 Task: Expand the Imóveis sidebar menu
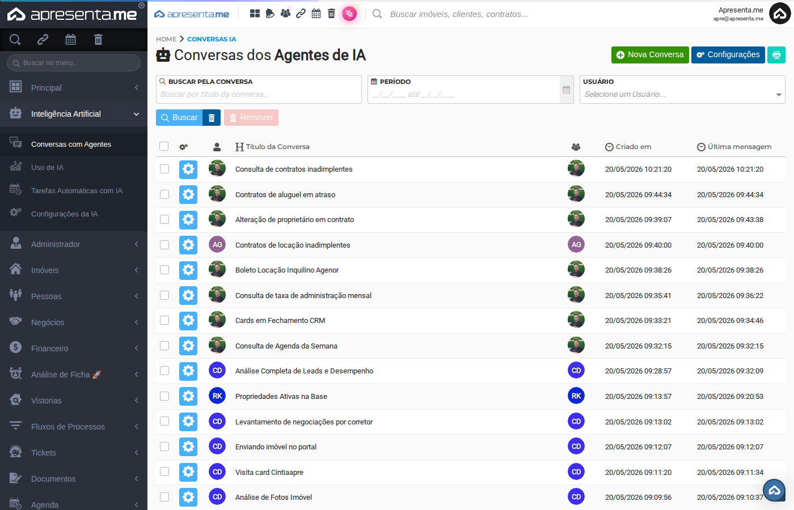(x=74, y=270)
